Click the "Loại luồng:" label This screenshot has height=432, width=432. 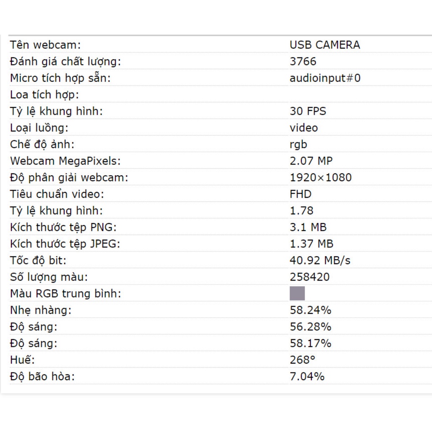tap(39, 128)
